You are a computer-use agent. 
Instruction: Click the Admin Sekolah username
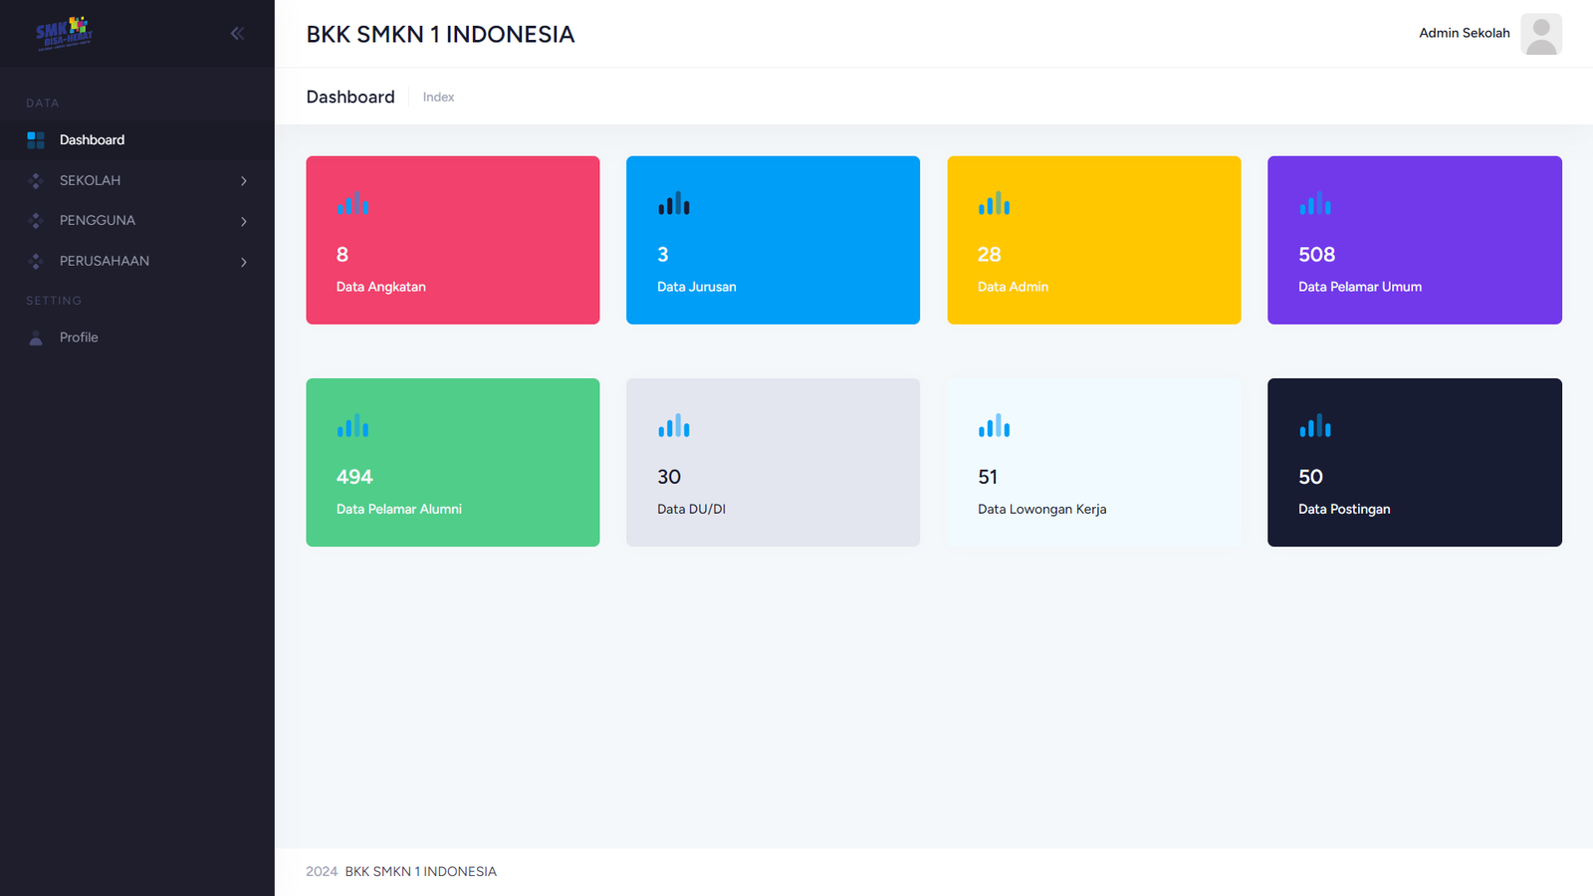(1464, 33)
